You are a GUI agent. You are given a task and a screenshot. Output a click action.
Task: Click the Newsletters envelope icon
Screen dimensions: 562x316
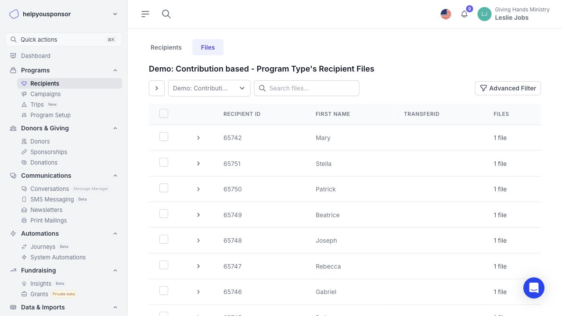click(25, 210)
